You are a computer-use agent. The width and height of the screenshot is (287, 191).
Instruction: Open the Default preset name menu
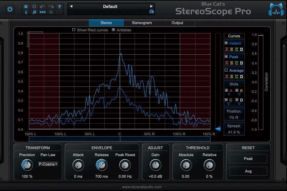(x=110, y=6)
